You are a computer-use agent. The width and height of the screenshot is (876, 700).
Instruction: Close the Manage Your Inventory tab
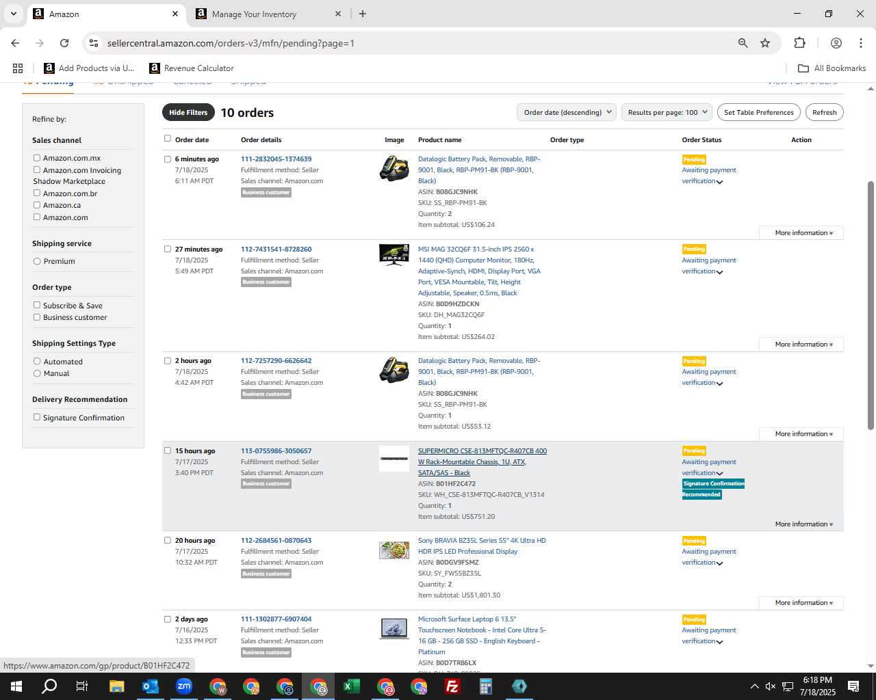click(338, 14)
